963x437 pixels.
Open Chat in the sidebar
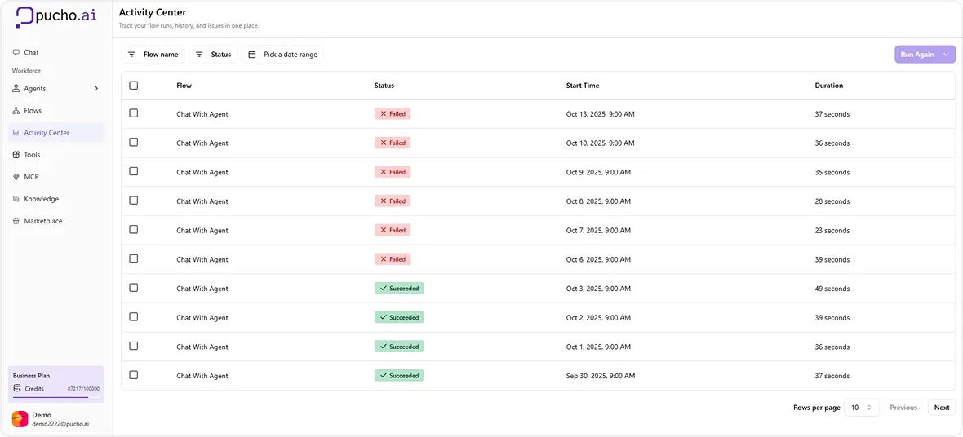56,53
